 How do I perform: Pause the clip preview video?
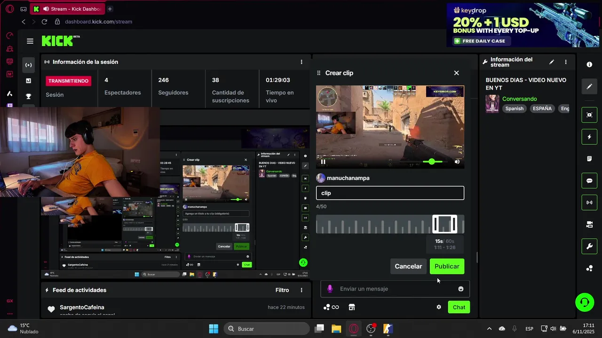click(323, 161)
